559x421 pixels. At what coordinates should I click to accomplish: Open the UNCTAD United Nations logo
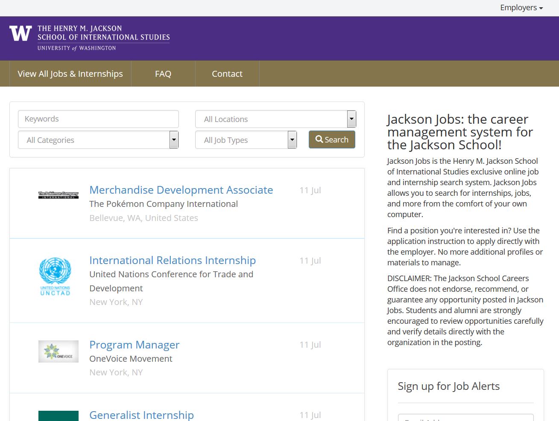[55, 276]
